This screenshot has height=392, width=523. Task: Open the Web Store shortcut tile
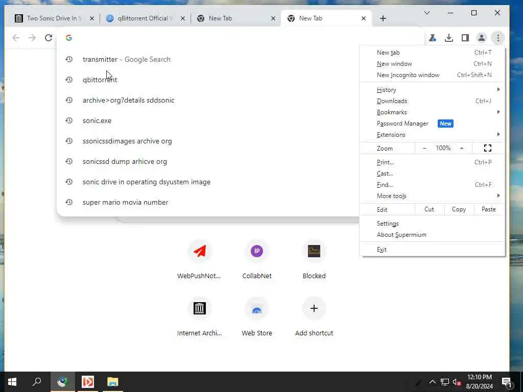[257, 317]
